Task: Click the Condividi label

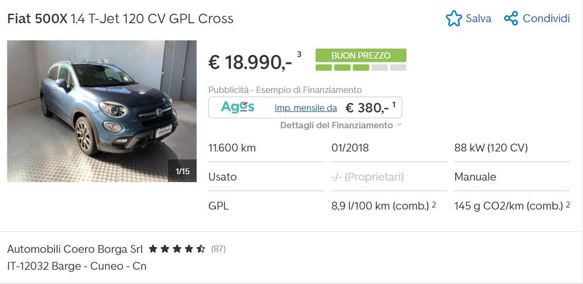Action: 546,18
